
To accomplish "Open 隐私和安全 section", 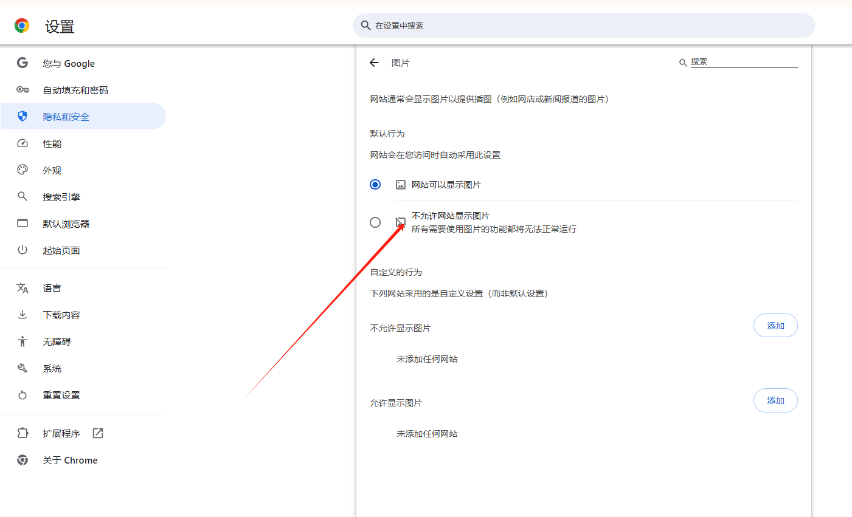I will [83, 117].
